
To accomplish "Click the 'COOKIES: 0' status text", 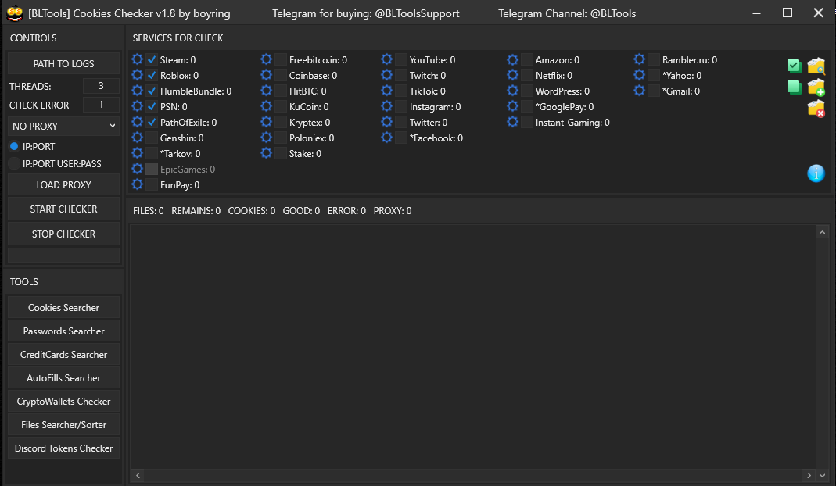I will tap(252, 210).
